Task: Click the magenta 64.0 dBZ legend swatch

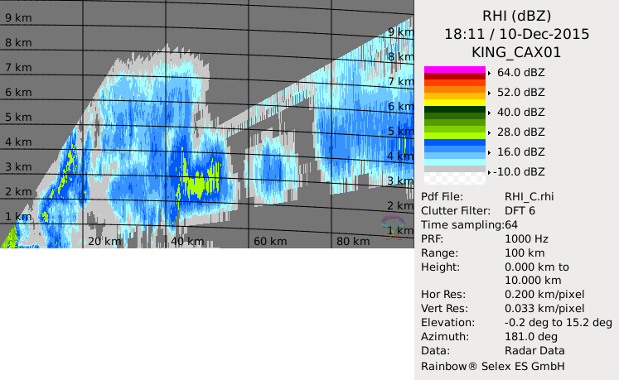Action: point(455,70)
